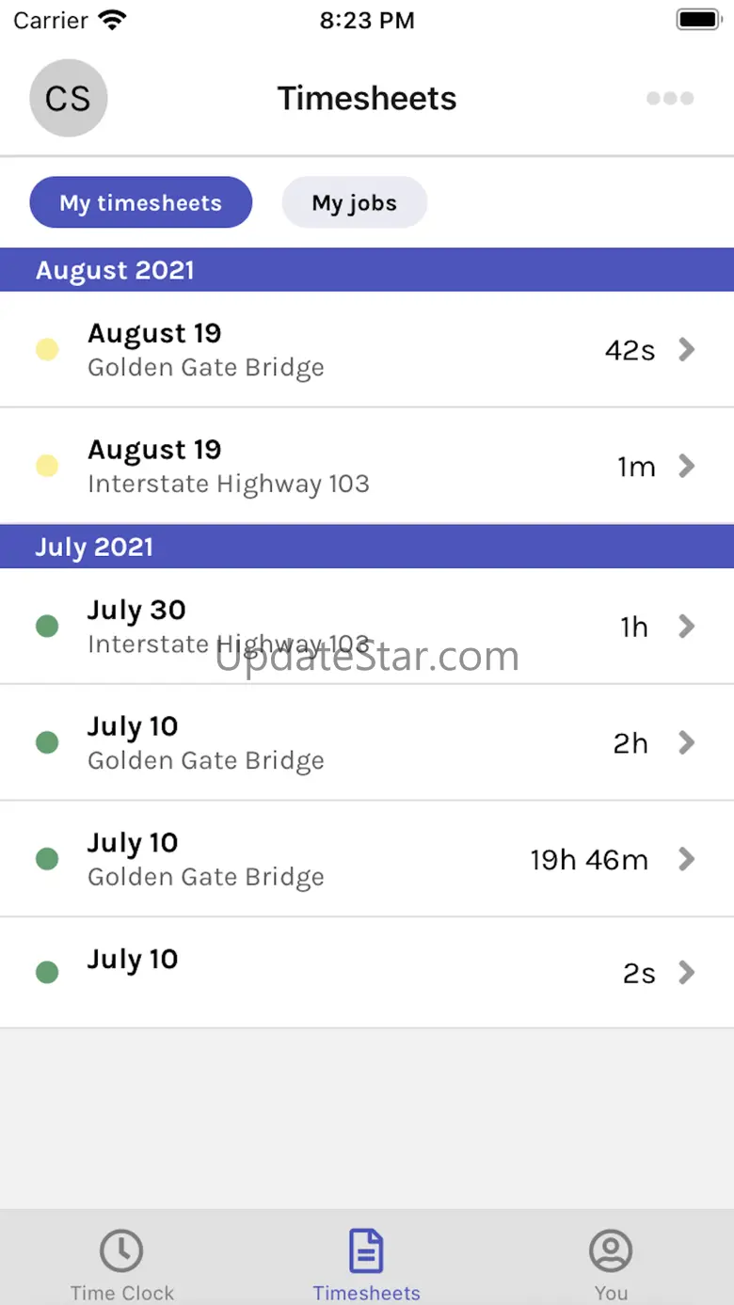Select the August 2021 section header
The height and width of the screenshot is (1305, 734).
(367, 270)
